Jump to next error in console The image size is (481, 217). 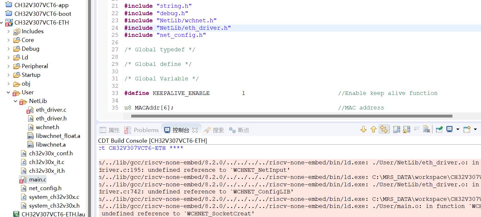[x=363, y=129]
